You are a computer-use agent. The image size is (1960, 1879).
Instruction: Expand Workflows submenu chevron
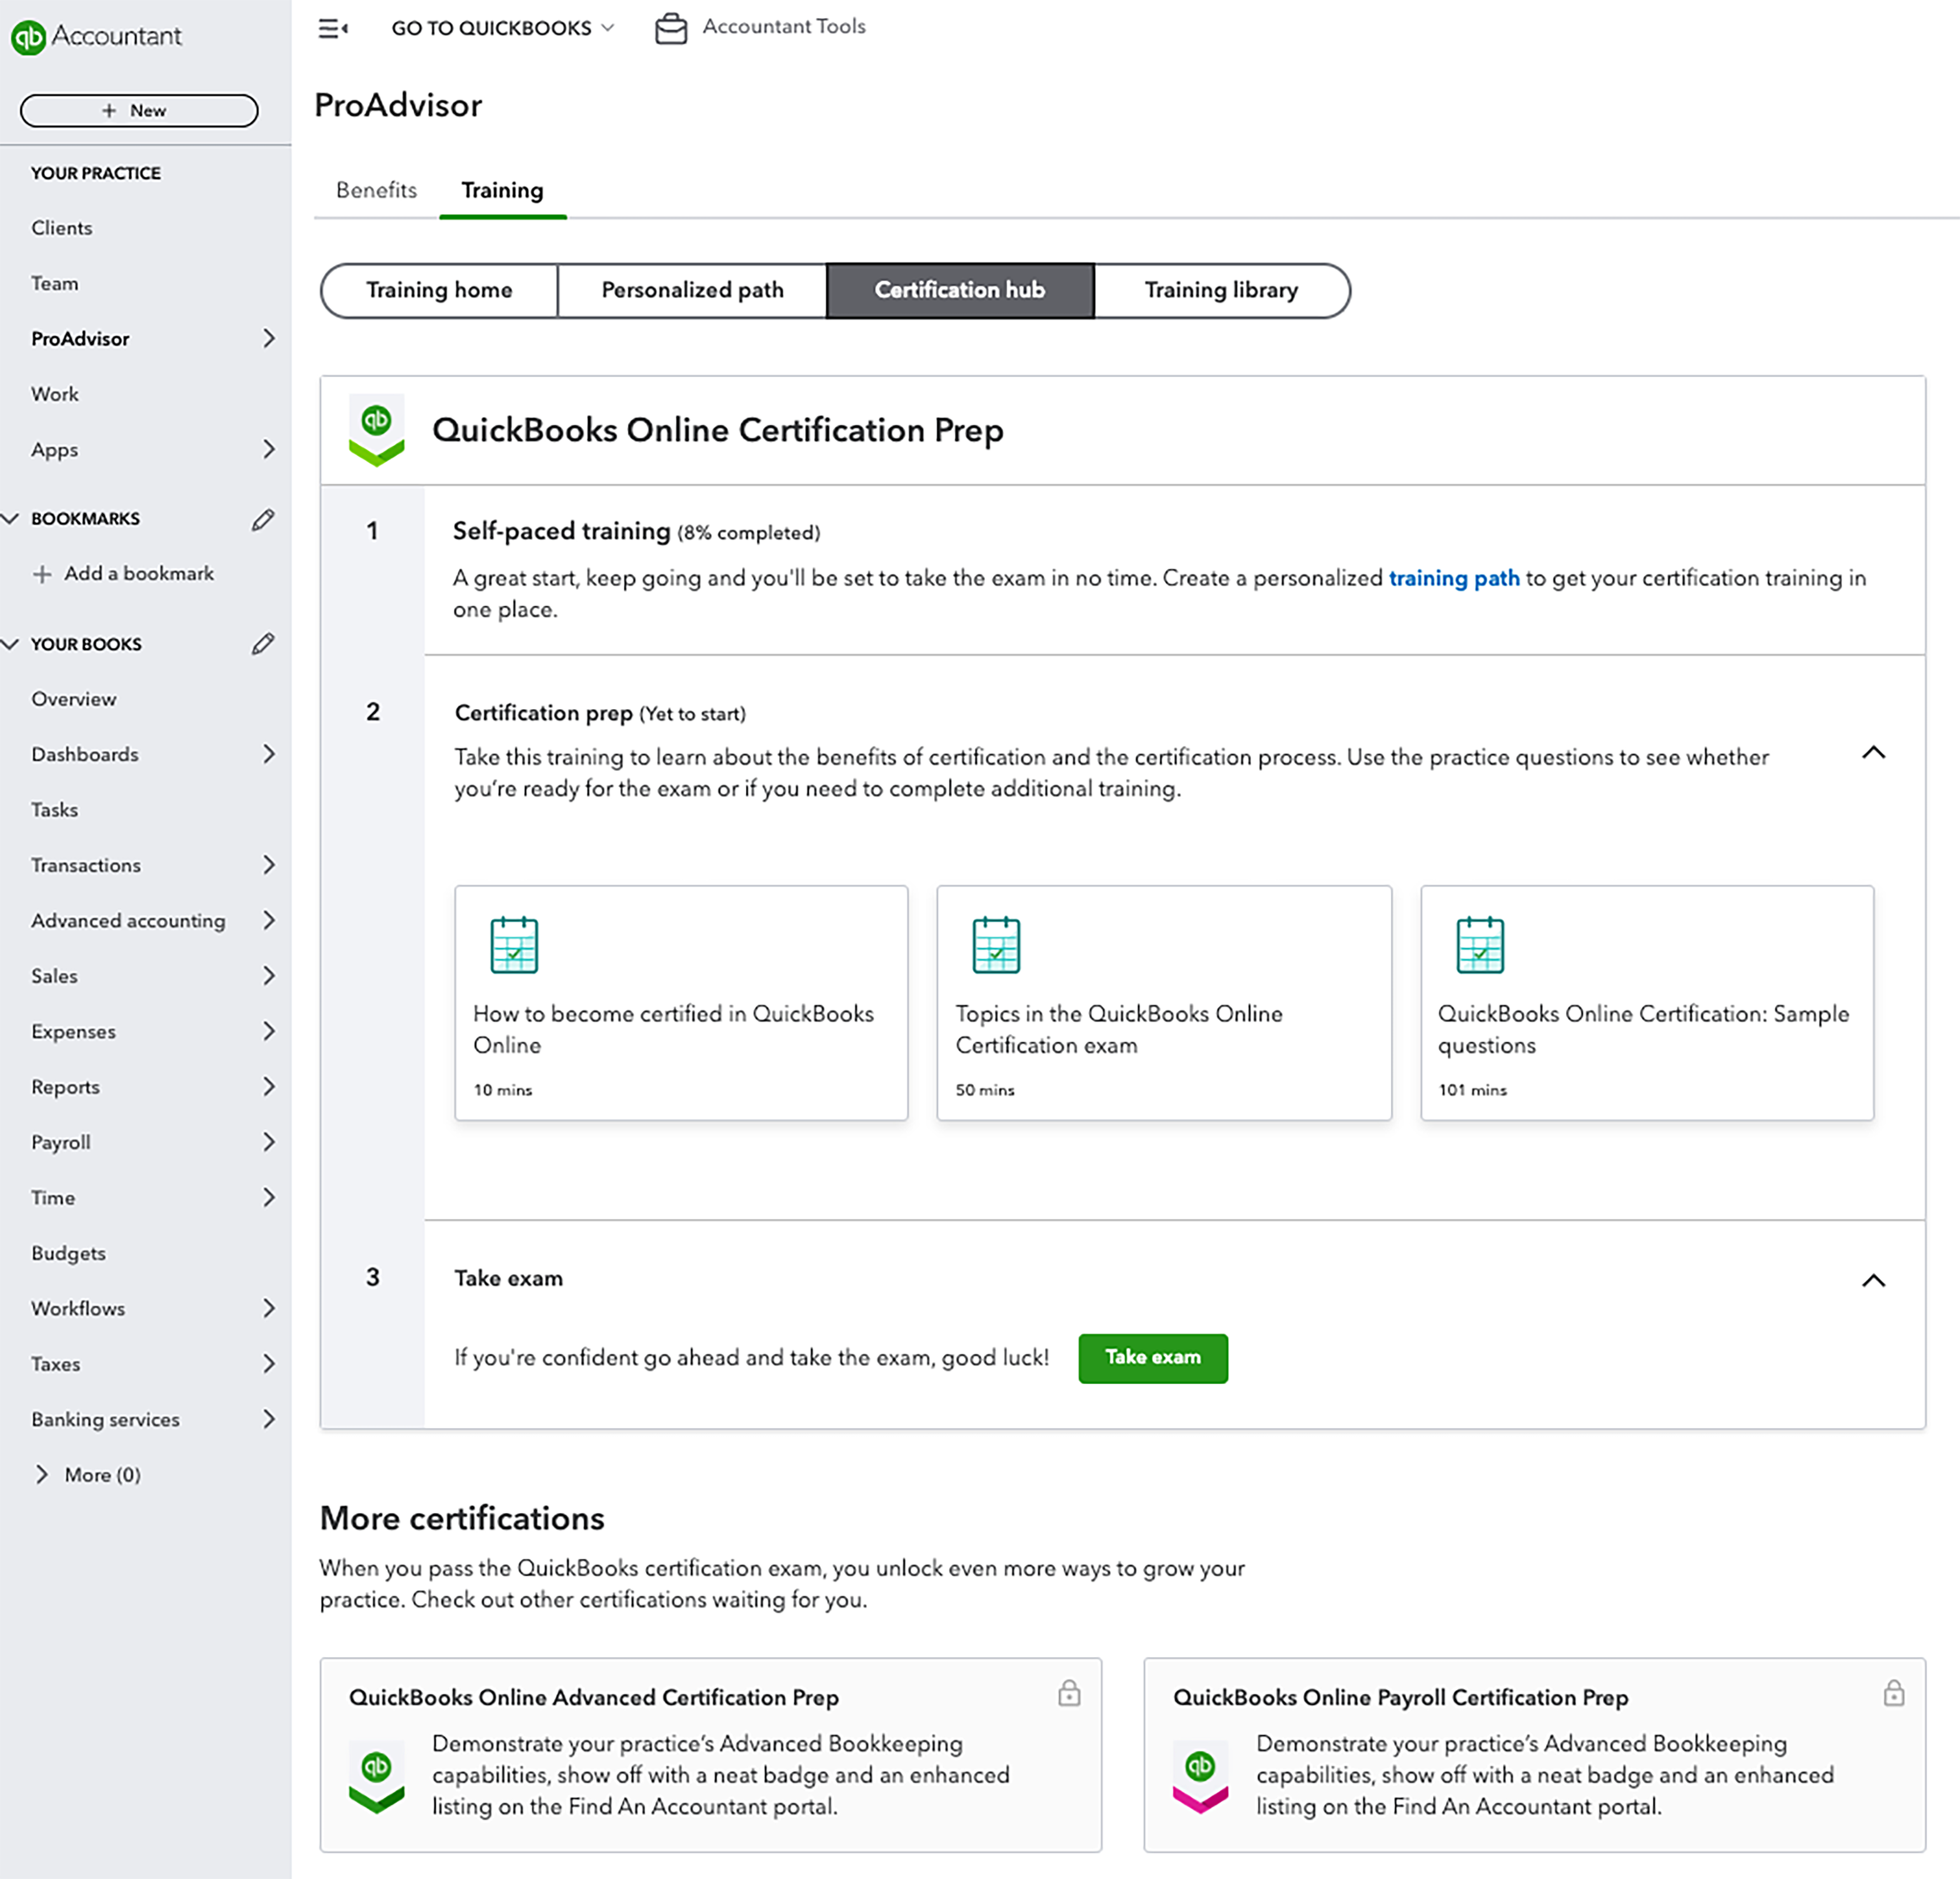click(268, 1308)
